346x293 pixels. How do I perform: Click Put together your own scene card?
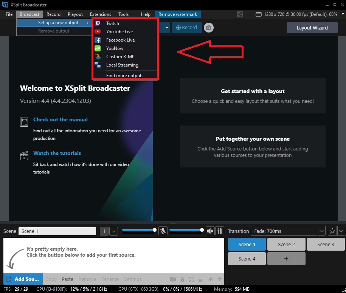point(253,147)
